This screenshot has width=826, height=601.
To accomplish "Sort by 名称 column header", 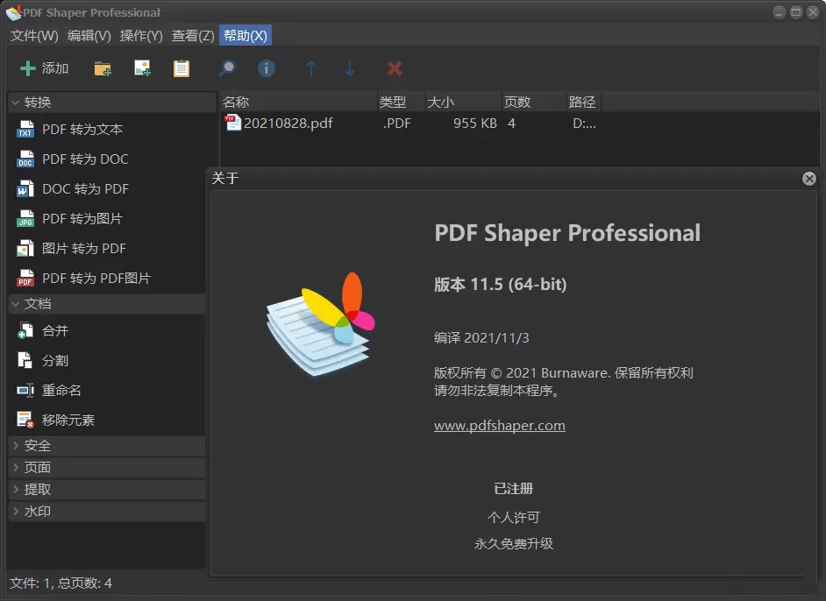I will click(299, 102).
